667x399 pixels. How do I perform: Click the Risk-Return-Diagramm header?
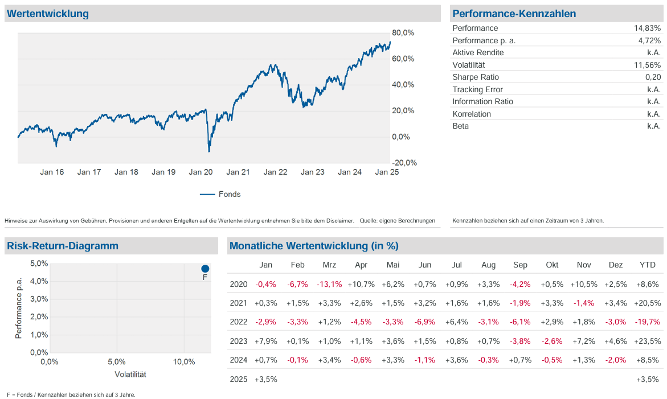point(63,246)
